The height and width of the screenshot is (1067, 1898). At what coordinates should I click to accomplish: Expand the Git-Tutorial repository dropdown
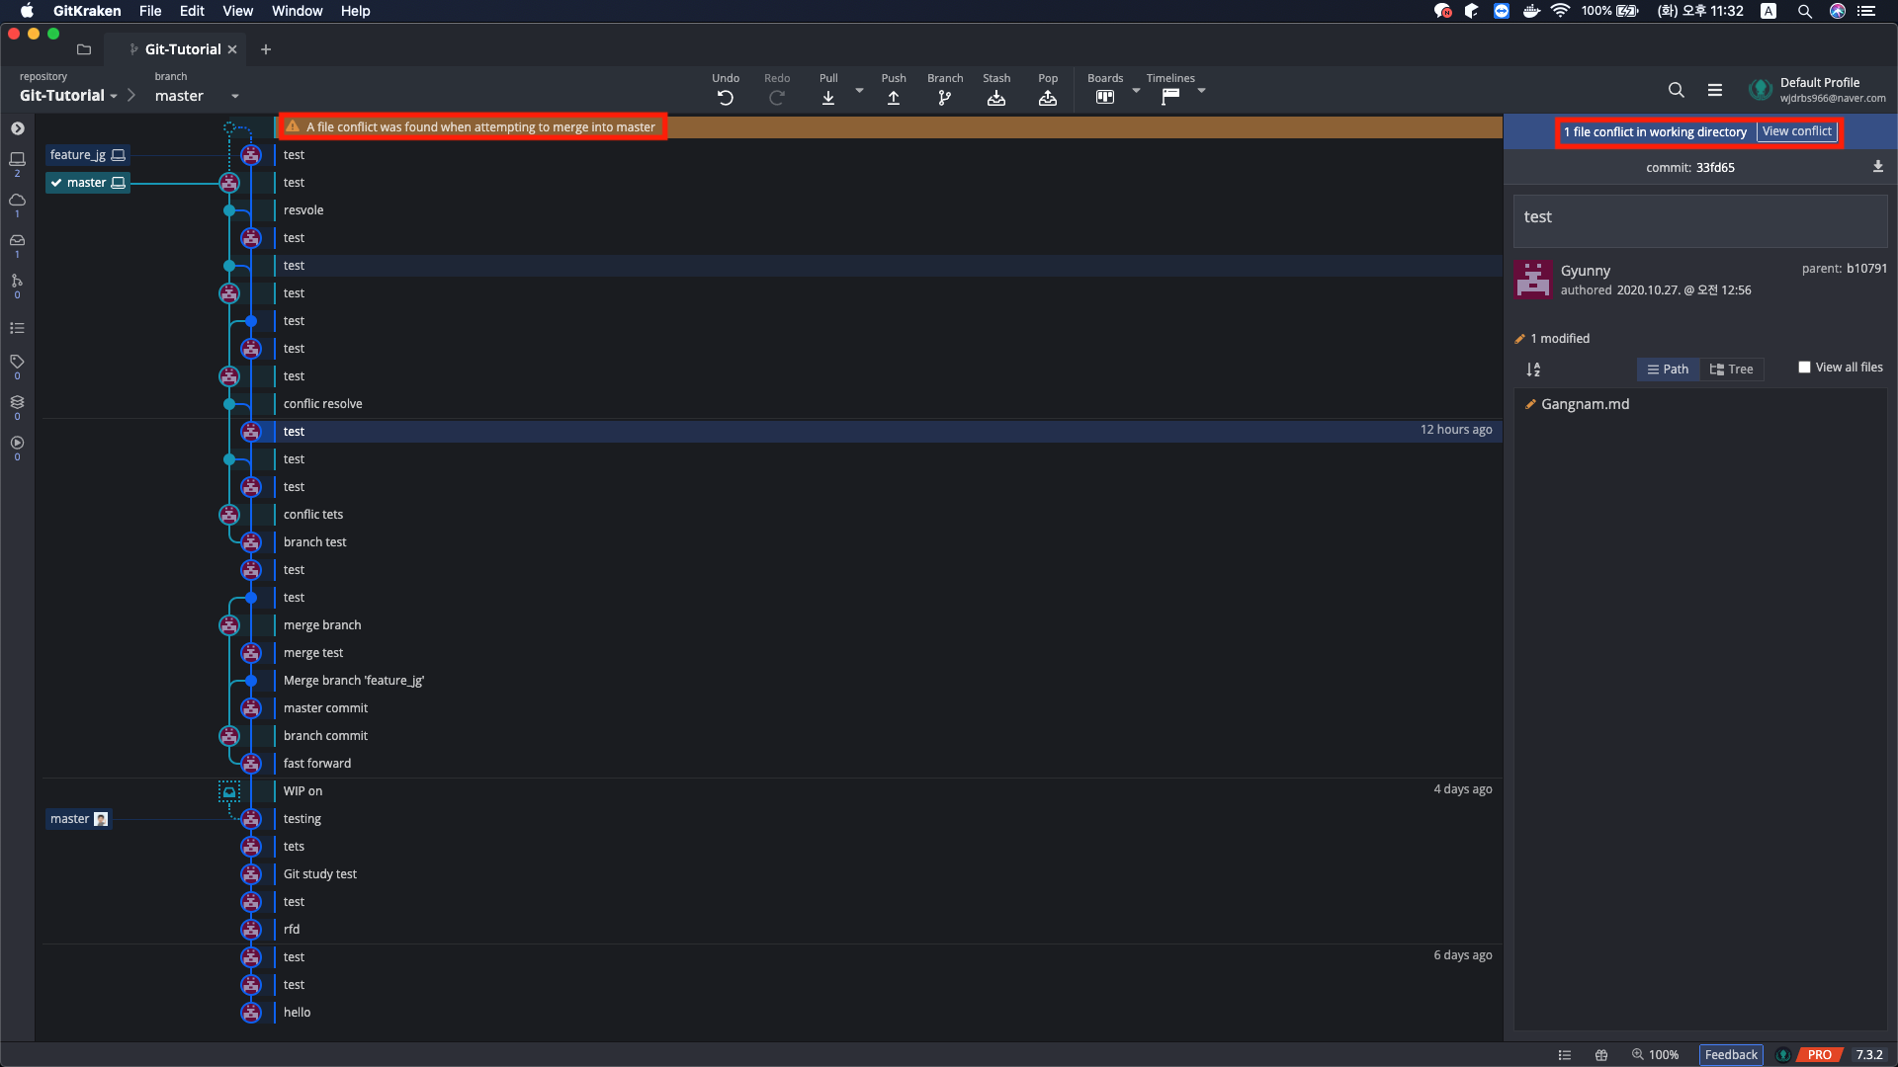[x=114, y=96]
